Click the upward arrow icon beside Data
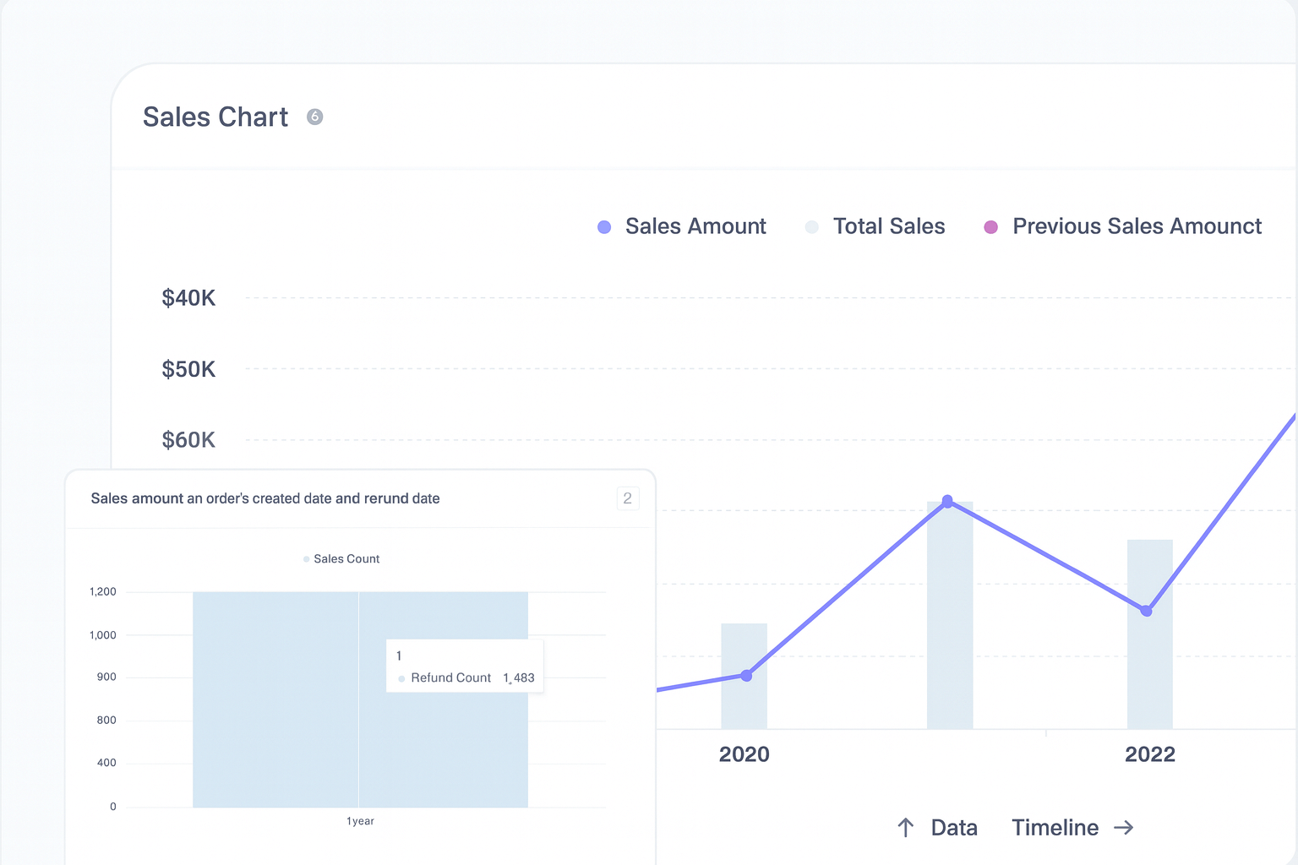 pyautogui.click(x=904, y=828)
